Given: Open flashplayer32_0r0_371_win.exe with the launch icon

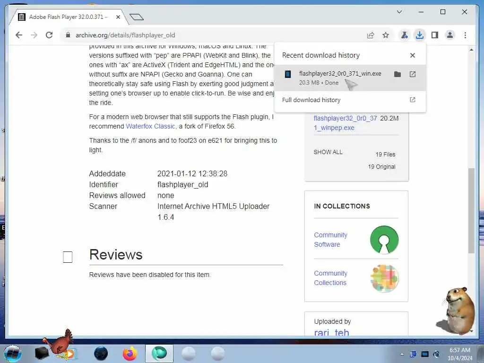Looking at the screenshot, I should [x=412, y=74].
